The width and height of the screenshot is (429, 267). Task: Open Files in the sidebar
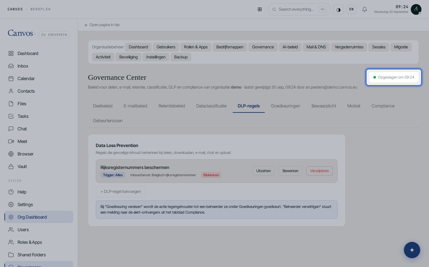(x=39, y=104)
